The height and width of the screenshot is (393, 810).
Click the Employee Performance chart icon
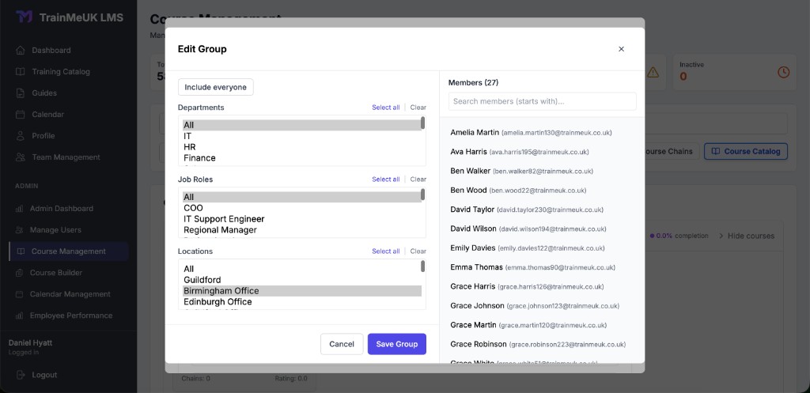19,316
